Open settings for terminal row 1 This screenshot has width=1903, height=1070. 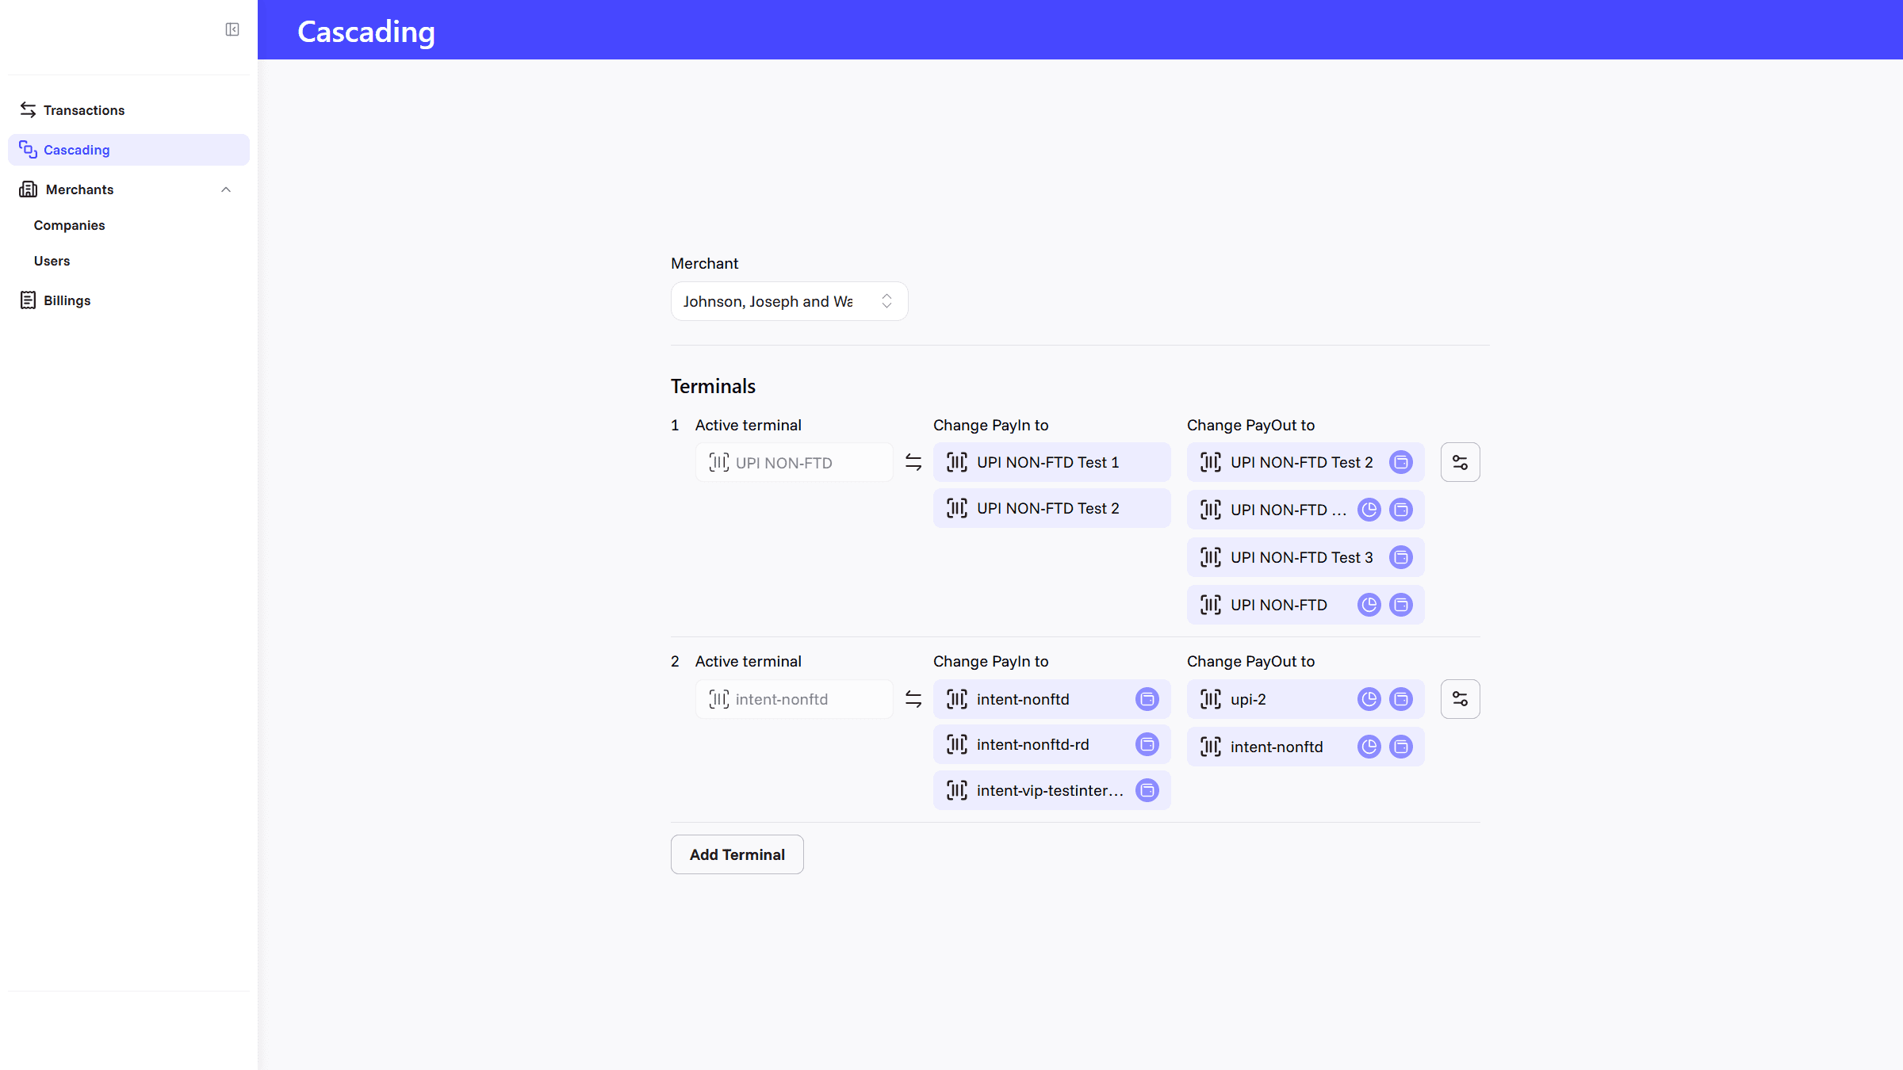pyautogui.click(x=1460, y=462)
